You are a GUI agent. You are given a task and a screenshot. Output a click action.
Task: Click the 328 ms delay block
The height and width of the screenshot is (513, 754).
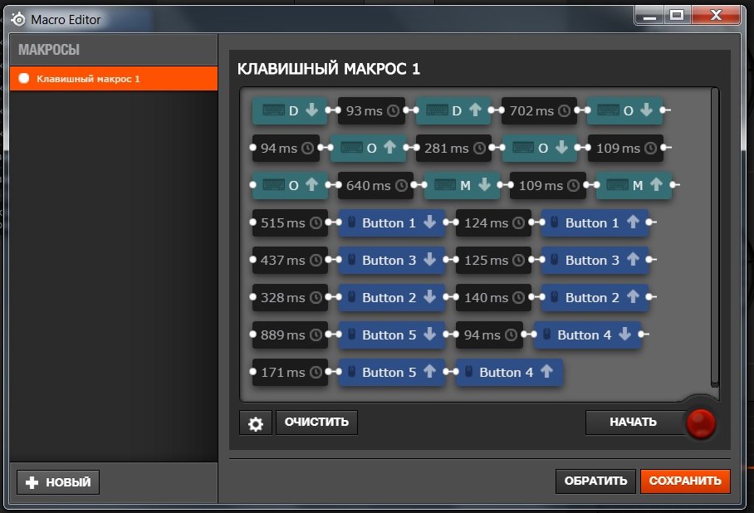(290, 298)
